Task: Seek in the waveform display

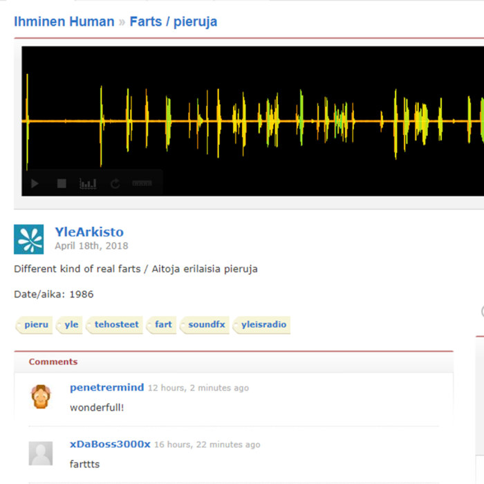Action: [x=252, y=121]
